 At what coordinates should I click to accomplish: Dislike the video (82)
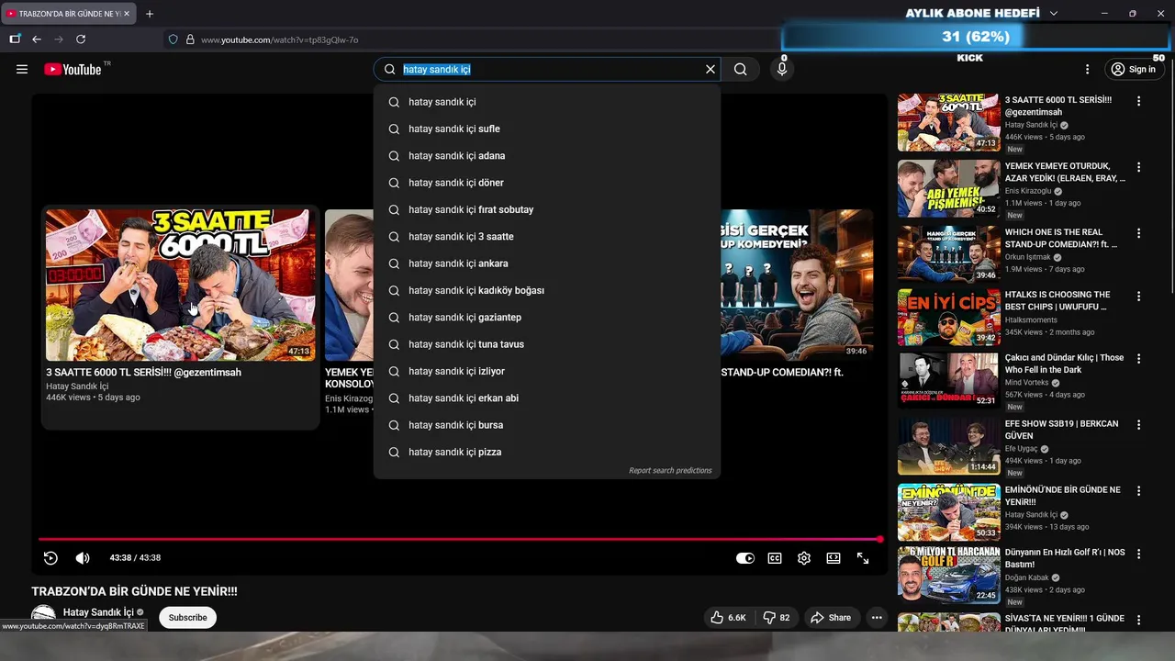pos(777,618)
